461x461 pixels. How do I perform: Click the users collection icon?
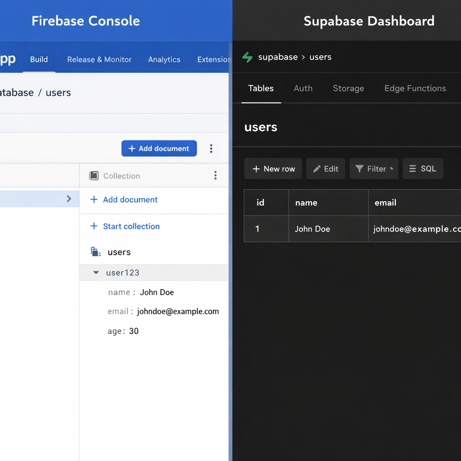95,252
